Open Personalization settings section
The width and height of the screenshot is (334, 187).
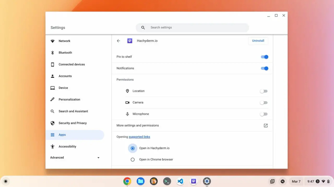click(x=75, y=99)
